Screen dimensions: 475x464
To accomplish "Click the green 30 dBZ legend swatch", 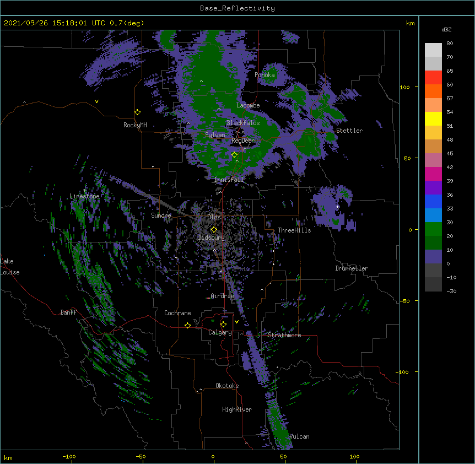I will 433,229.
